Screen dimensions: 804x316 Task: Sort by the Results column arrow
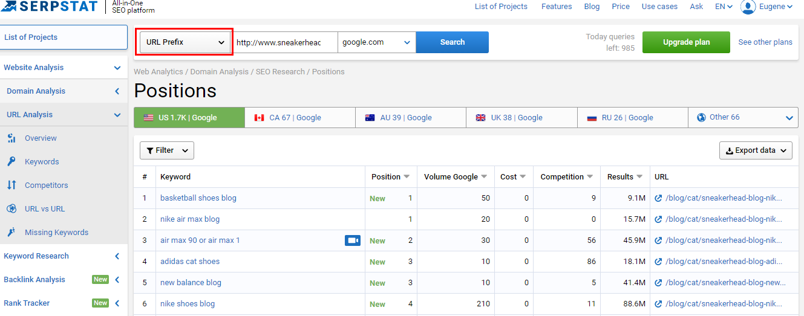(x=639, y=177)
